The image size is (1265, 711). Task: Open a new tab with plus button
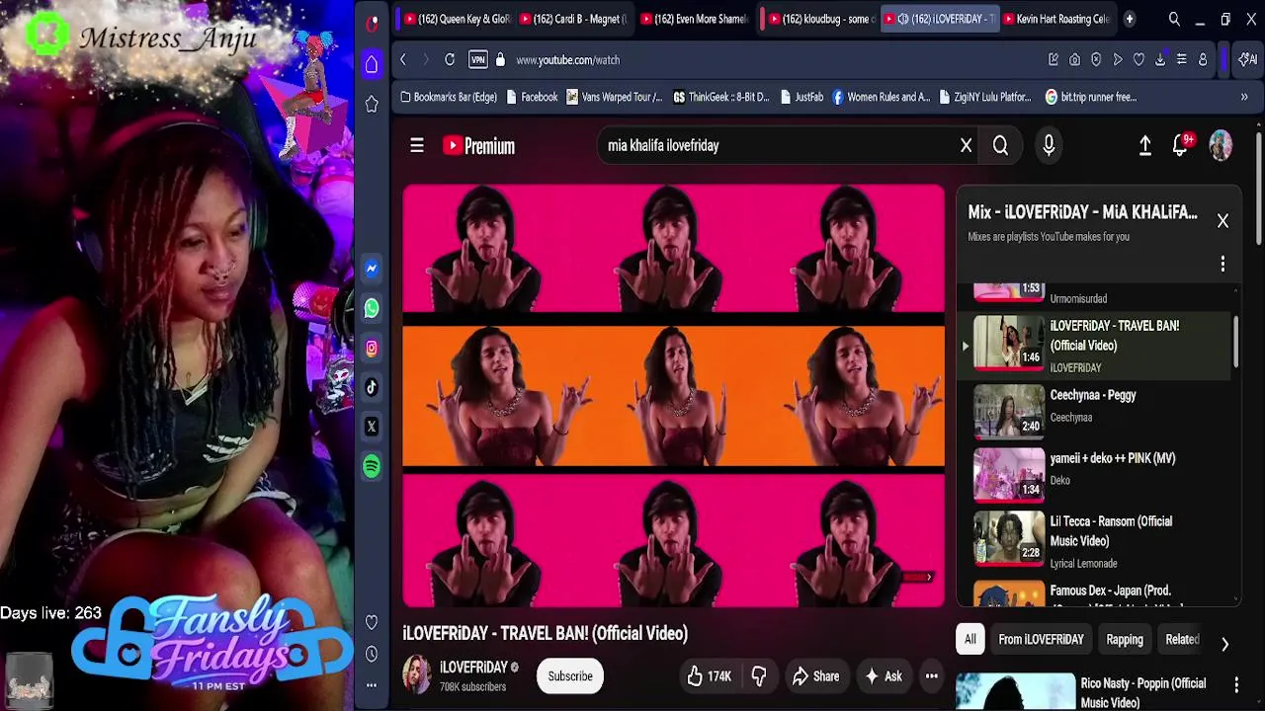(1130, 19)
